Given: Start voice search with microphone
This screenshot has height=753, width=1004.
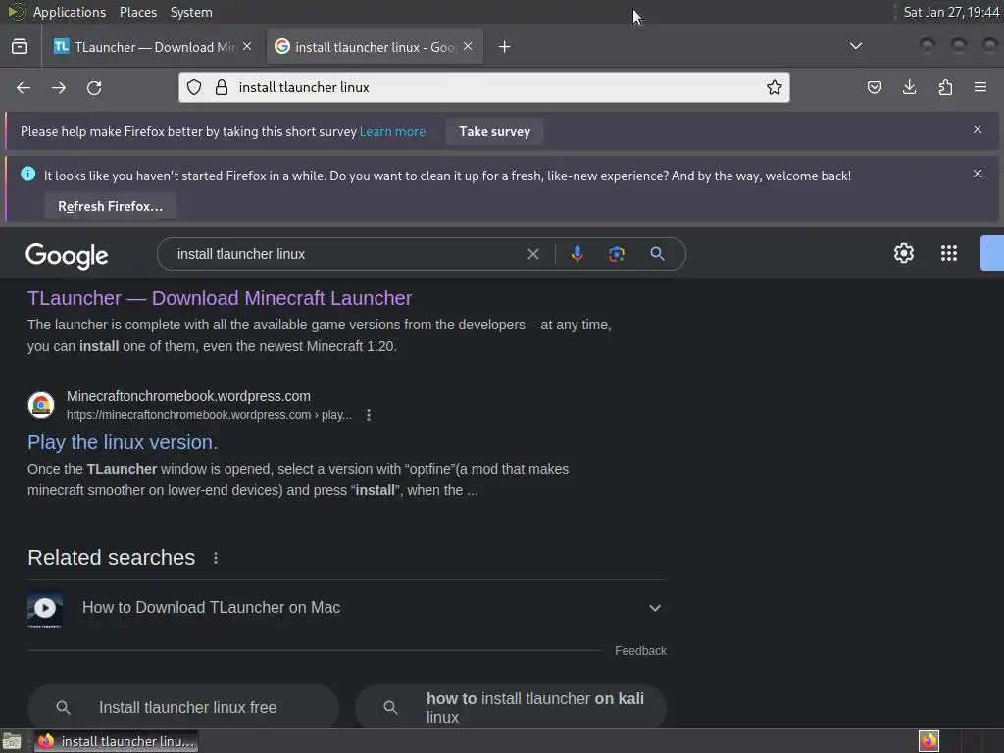Looking at the screenshot, I should point(577,254).
